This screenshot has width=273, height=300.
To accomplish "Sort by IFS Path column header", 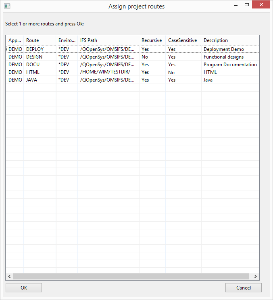I will point(108,40).
